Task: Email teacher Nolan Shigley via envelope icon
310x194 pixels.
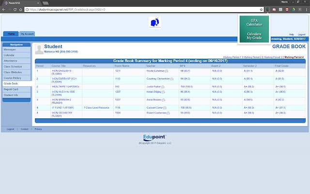Action: click(163, 92)
